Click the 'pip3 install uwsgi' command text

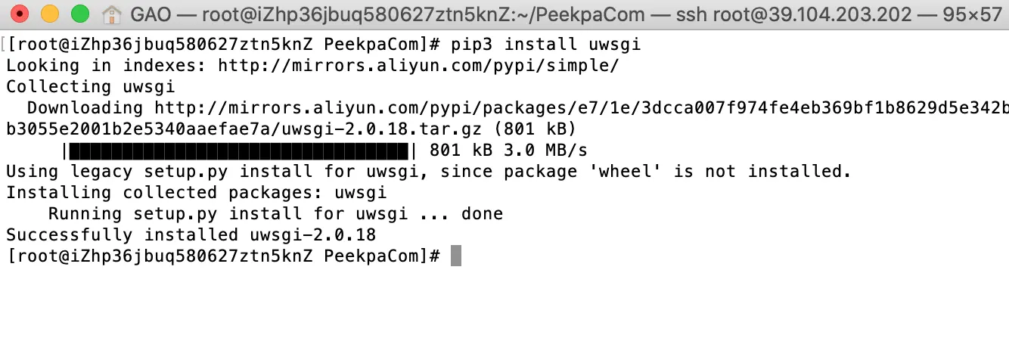[545, 45]
